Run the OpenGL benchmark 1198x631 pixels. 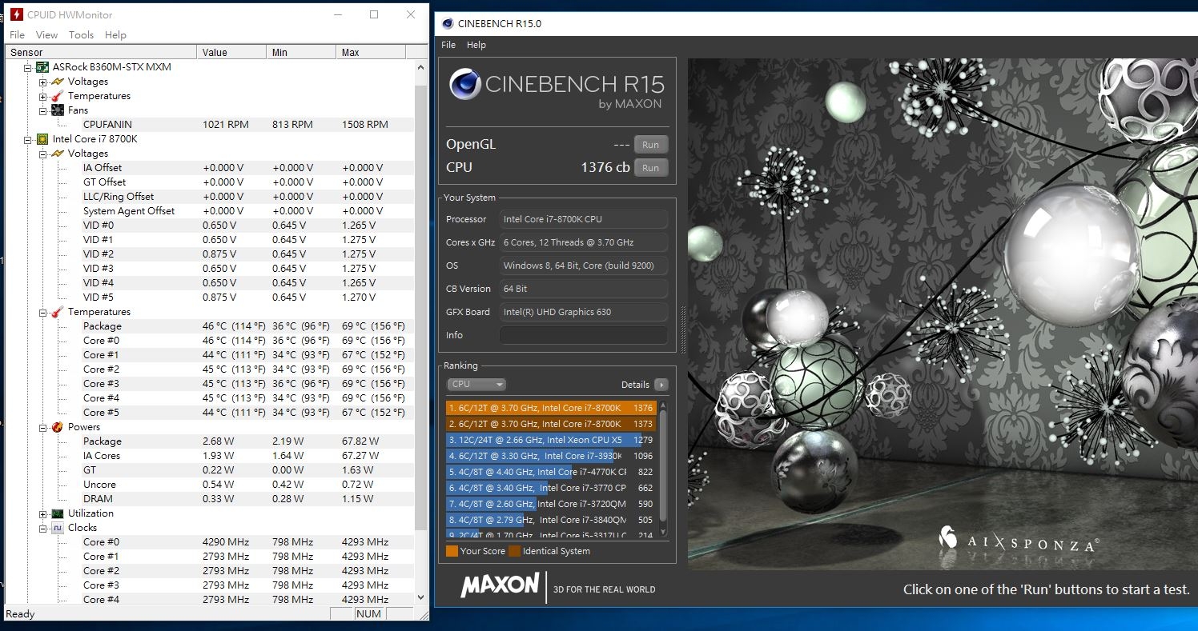click(x=650, y=145)
